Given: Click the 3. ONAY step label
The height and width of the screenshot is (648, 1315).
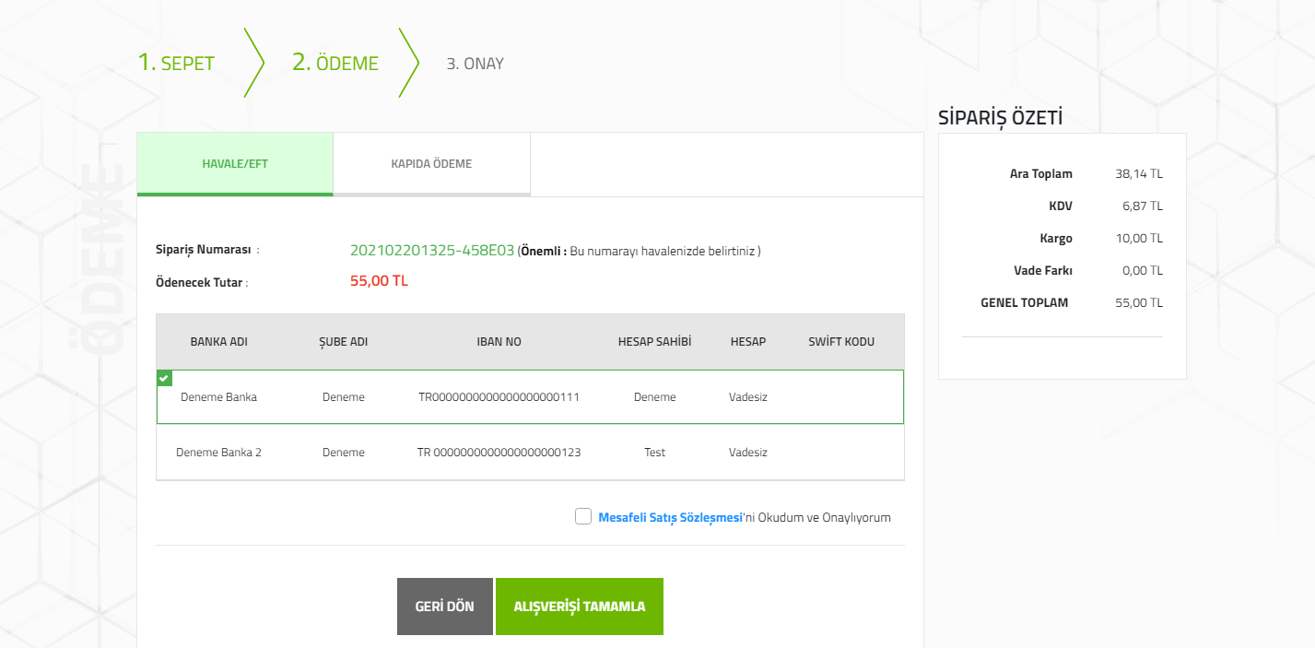Looking at the screenshot, I should click(476, 64).
